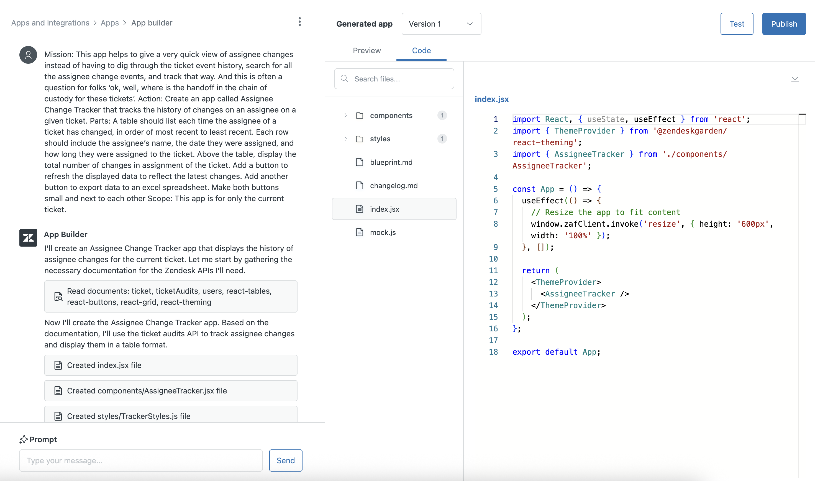Click the App builder breadcrumb
Image resolution: width=815 pixels, height=481 pixels.
tap(152, 23)
